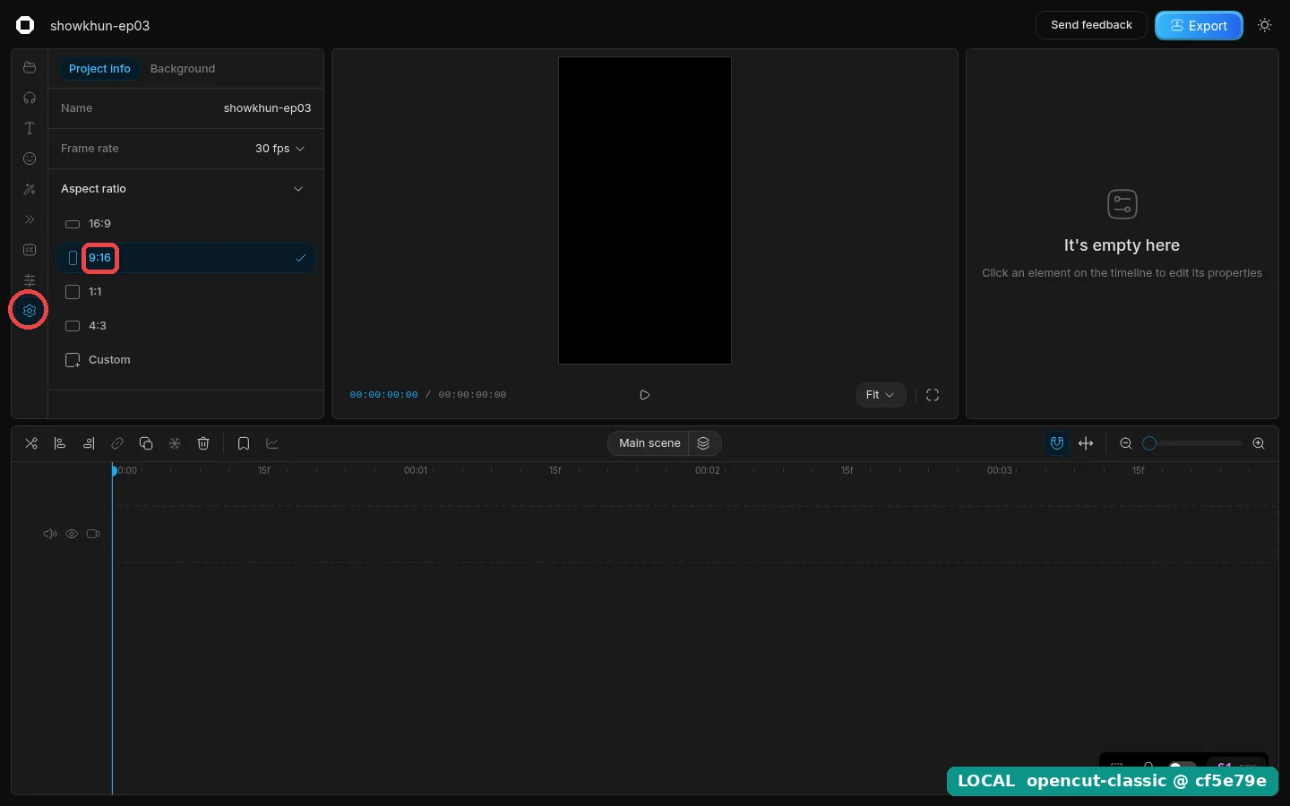
Task: Open the captions panel in the sidebar
Action: (30, 250)
